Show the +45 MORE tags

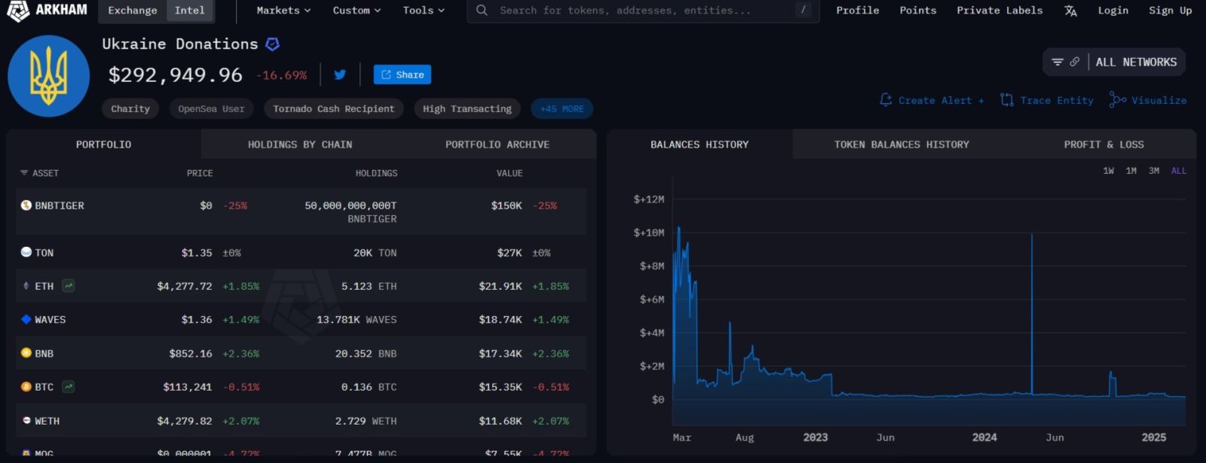(562, 109)
